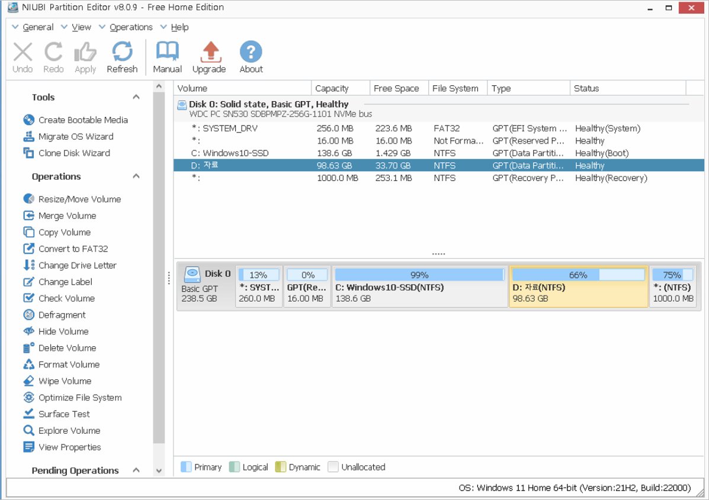Select Resize/Move Volume operation
The height and width of the screenshot is (500, 709).
click(x=79, y=199)
